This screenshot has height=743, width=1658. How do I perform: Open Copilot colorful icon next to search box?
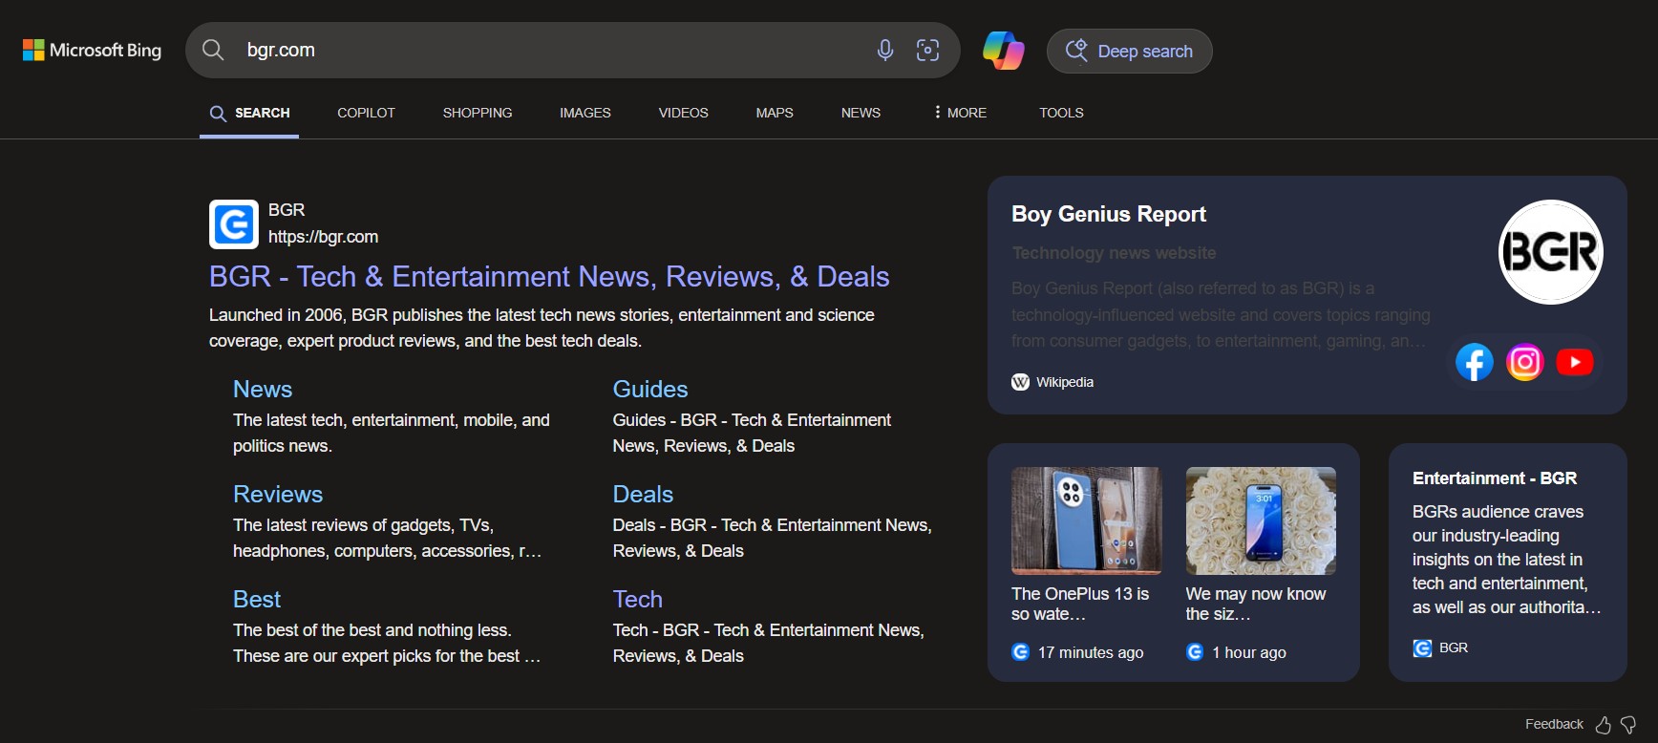(x=1004, y=50)
